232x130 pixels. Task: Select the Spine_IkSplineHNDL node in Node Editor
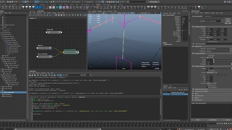(x=71, y=52)
